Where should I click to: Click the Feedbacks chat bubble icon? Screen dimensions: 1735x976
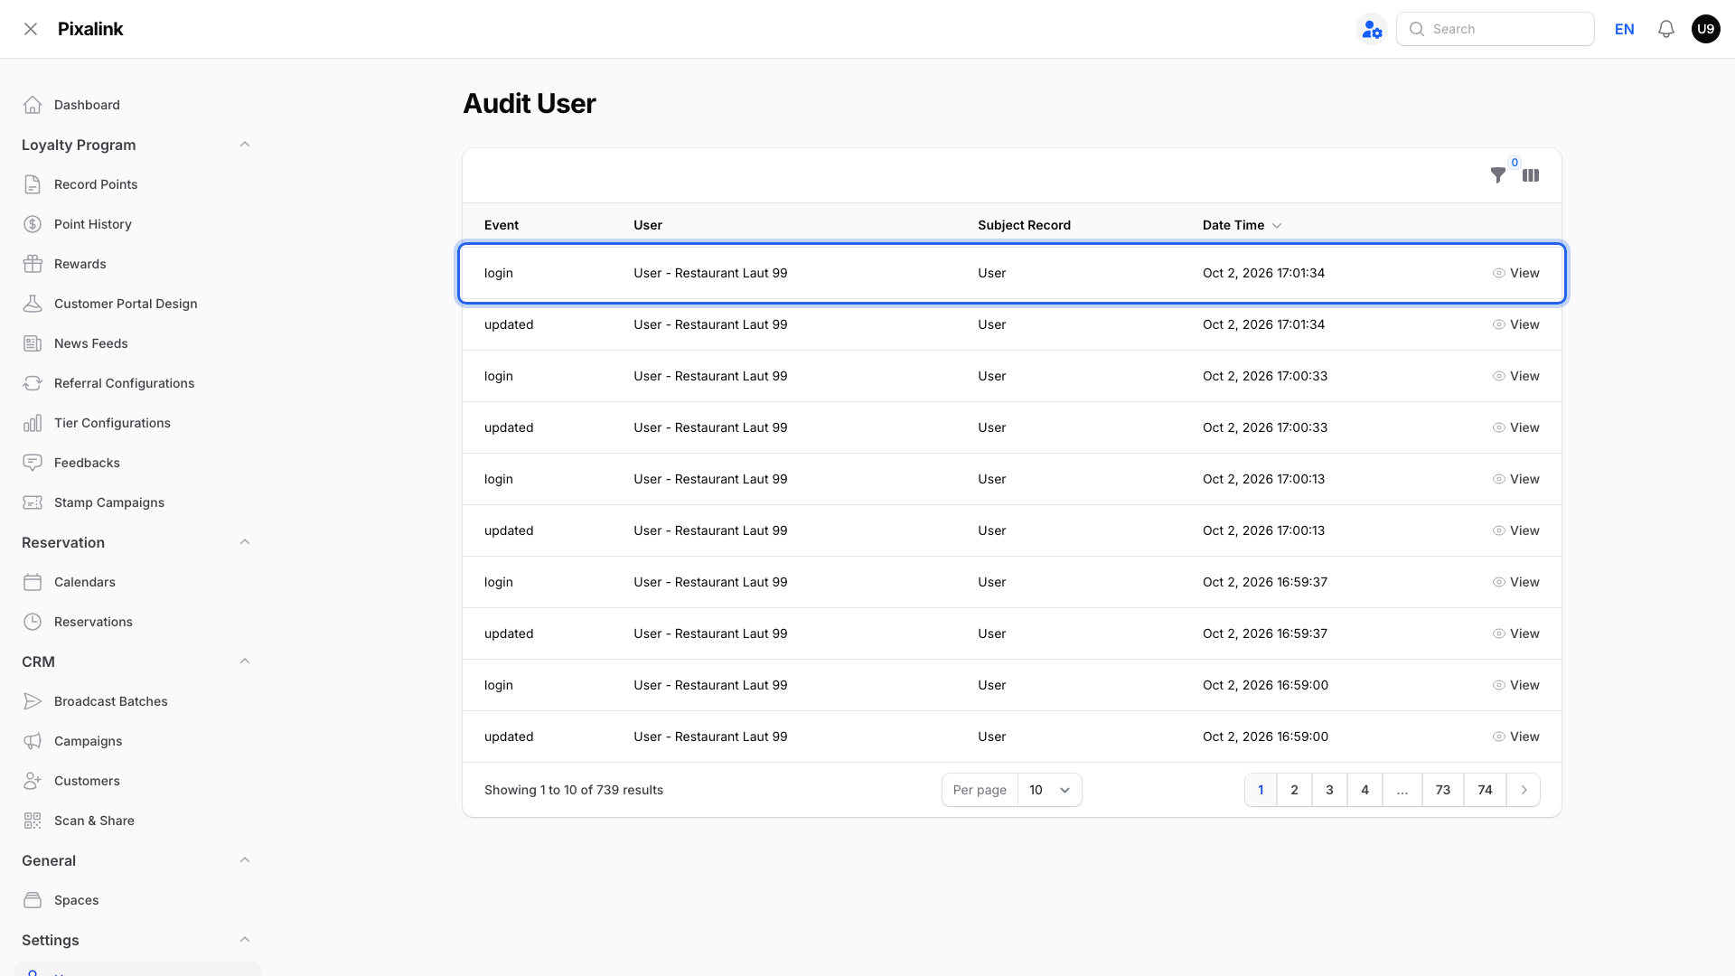tap(33, 463)
